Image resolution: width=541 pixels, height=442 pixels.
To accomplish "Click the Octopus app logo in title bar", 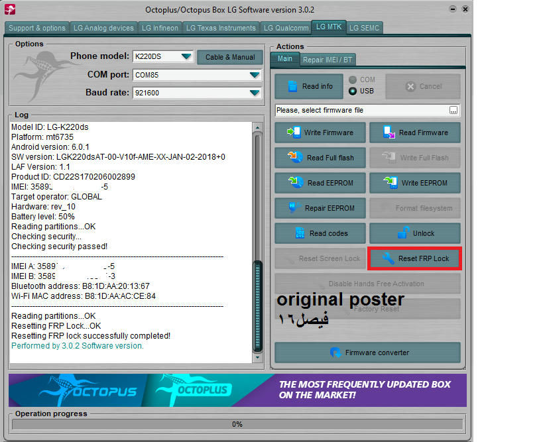I will tap(10, 9).
